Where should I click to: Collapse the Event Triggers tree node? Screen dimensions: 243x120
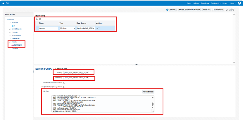click(10, 29)
